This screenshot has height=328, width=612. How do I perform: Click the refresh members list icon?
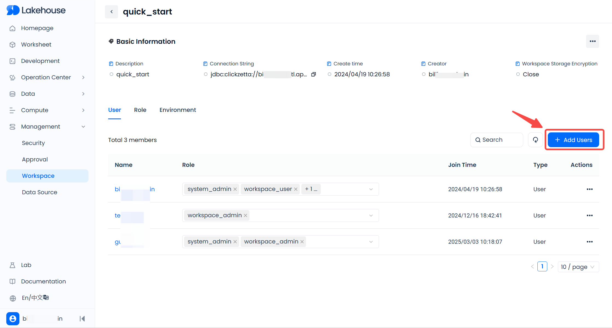pyautogui.click(x=535, y=140)
